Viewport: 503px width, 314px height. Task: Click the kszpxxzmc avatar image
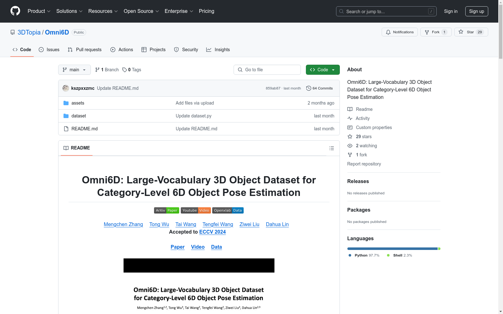point(66,88)
